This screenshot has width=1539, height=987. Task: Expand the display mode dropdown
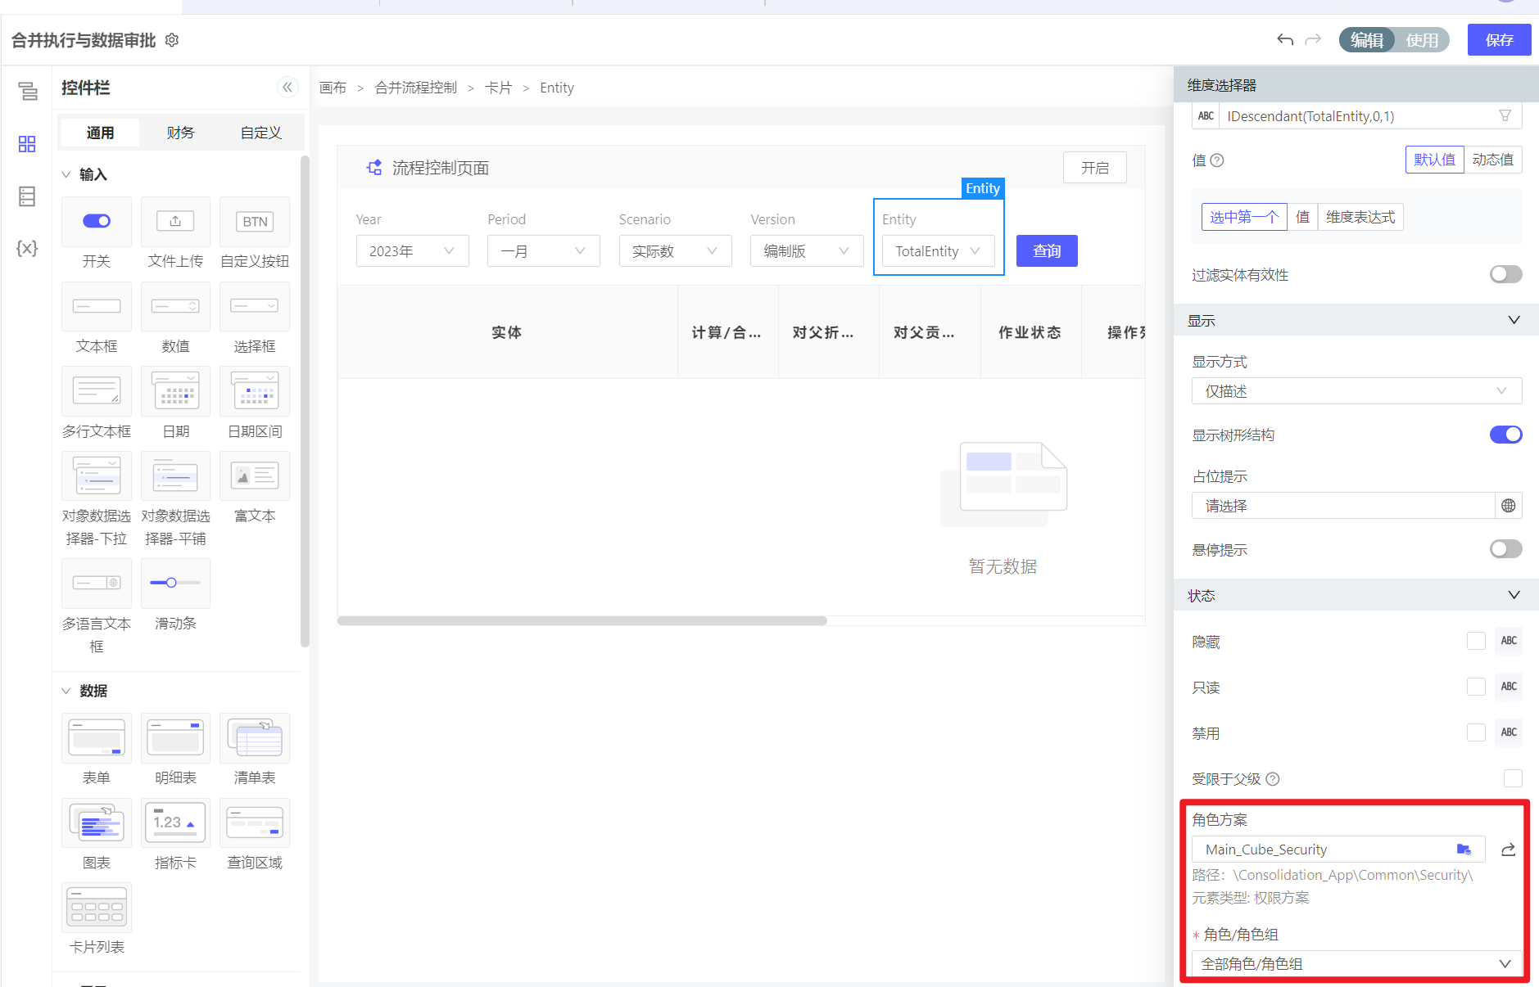1356,391
